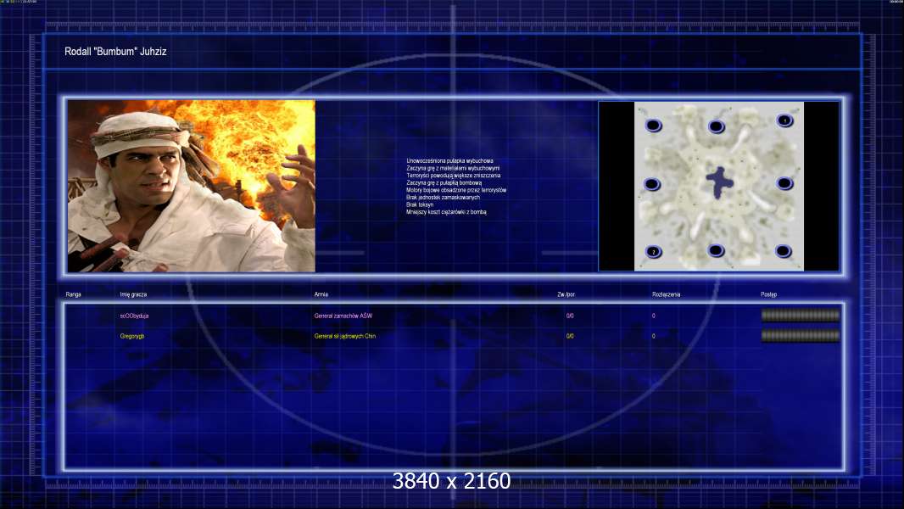Select the unnumbered top-left corner start marker on map
Image resolution: width=904 pixels, height=509 pixels.
[653, 125]
